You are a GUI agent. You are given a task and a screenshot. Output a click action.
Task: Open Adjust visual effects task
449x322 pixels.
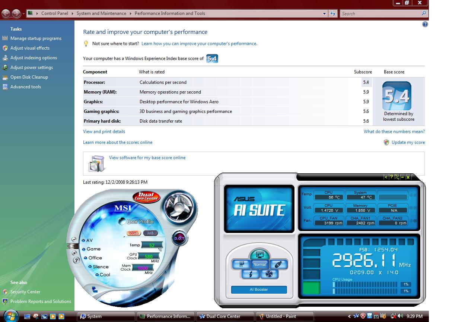(x=30, y=48)
